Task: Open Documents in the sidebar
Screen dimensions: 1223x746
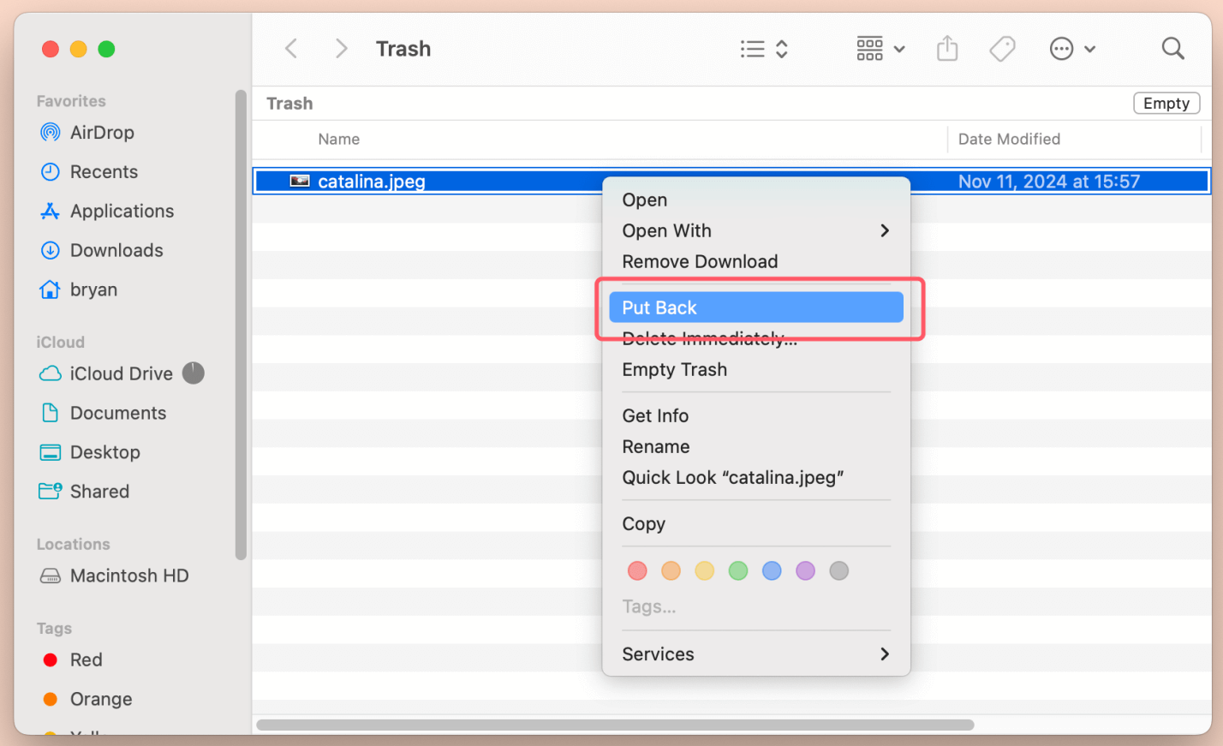Action: tap(118, 414)
